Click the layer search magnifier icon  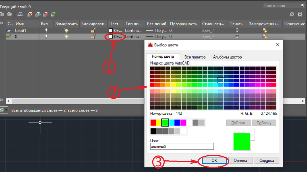tap(303, 6)
